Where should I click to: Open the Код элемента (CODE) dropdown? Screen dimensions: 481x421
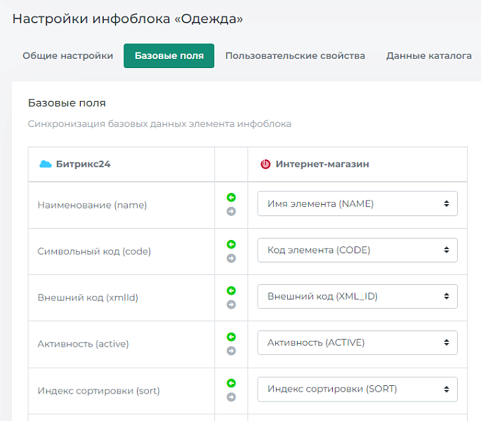coord(357,250)
